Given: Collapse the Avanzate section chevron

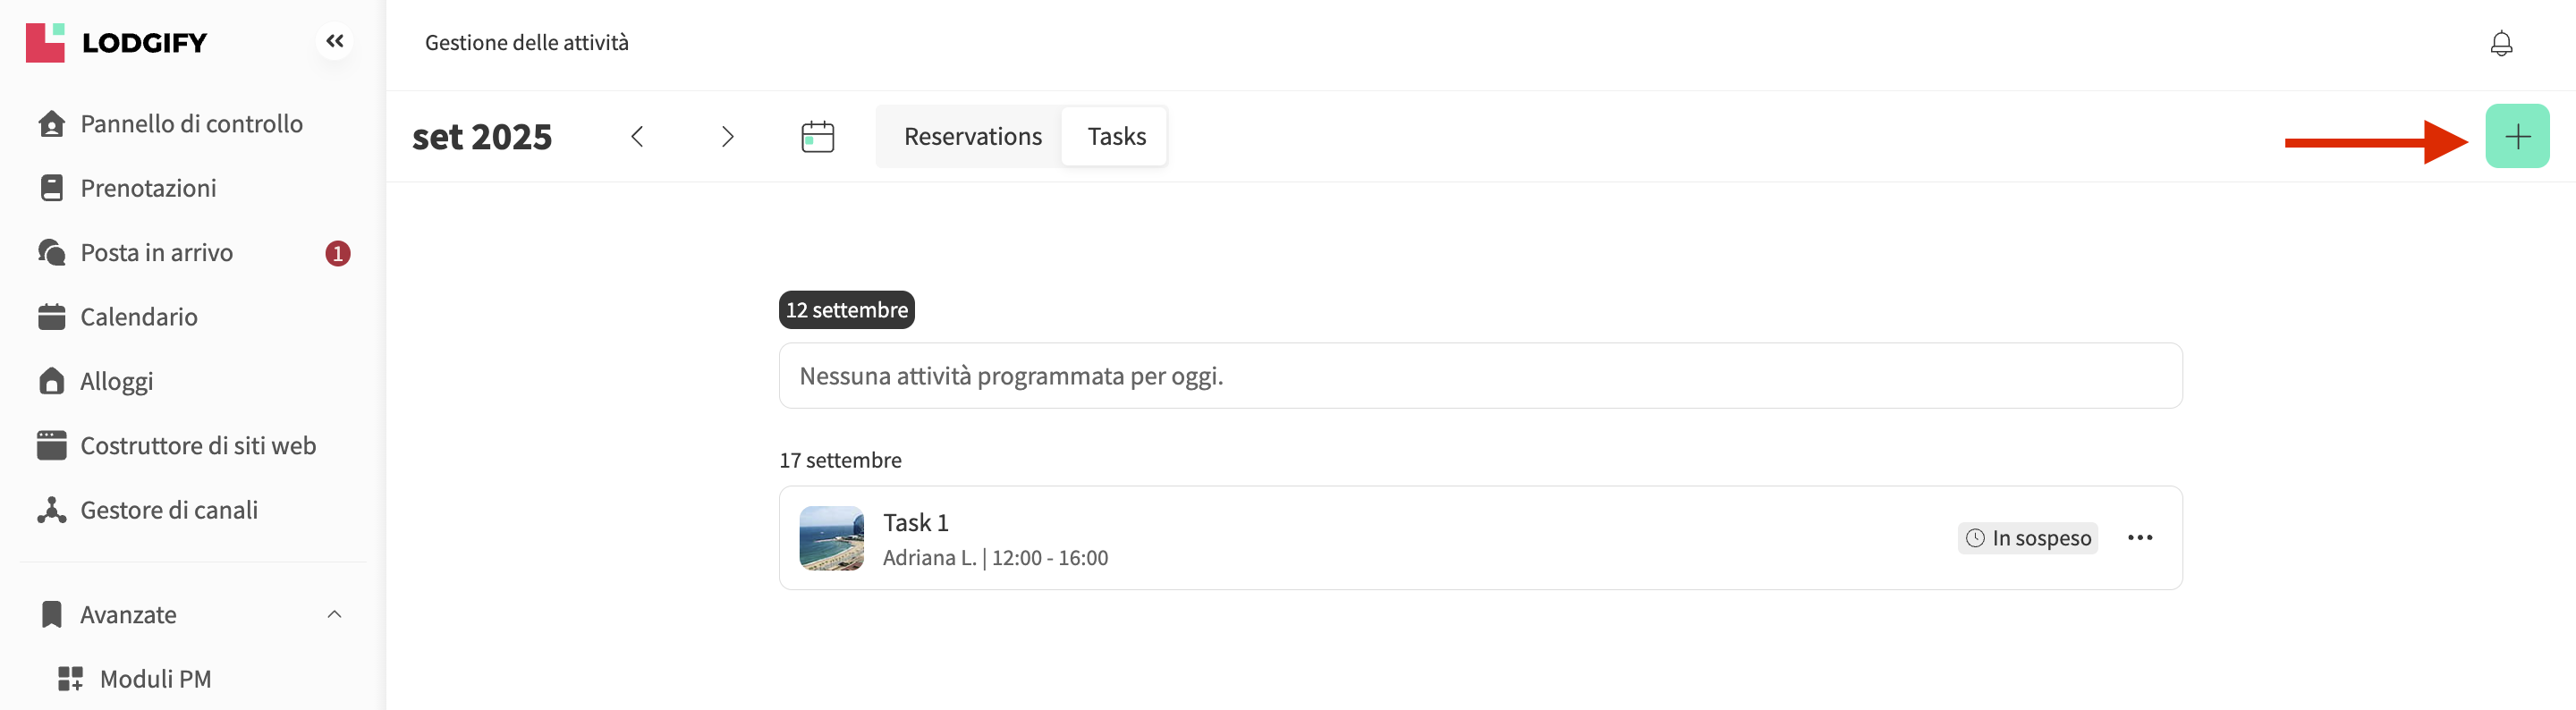Looking at the screenshot, I should 334,614.
